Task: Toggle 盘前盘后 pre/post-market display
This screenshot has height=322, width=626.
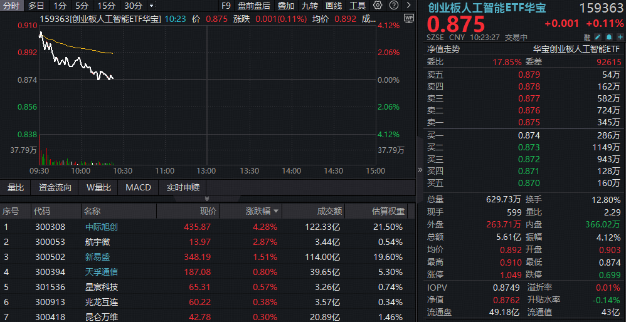Action: coord(254,6)
